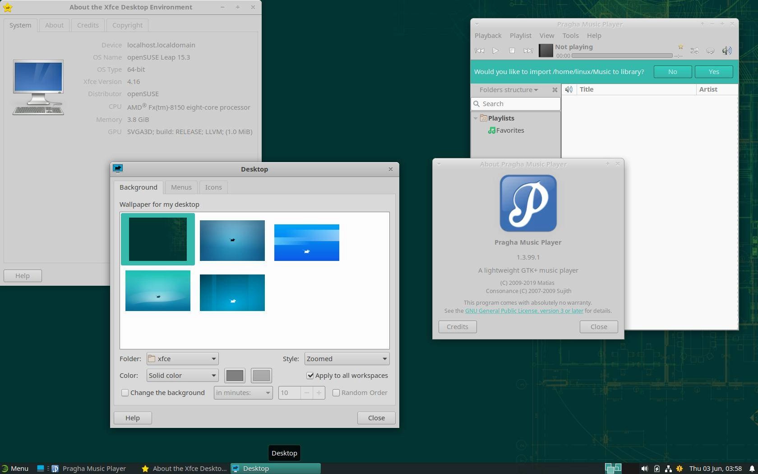Click the workspace switcher in taskbar
758x474 pixels.
click(613, 469)
